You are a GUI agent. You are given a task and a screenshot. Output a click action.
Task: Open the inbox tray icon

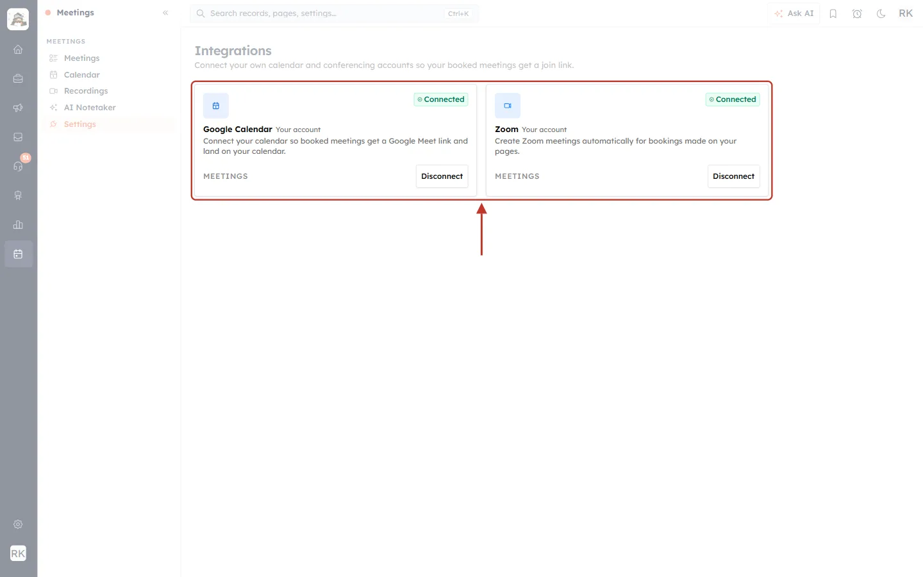18,137
